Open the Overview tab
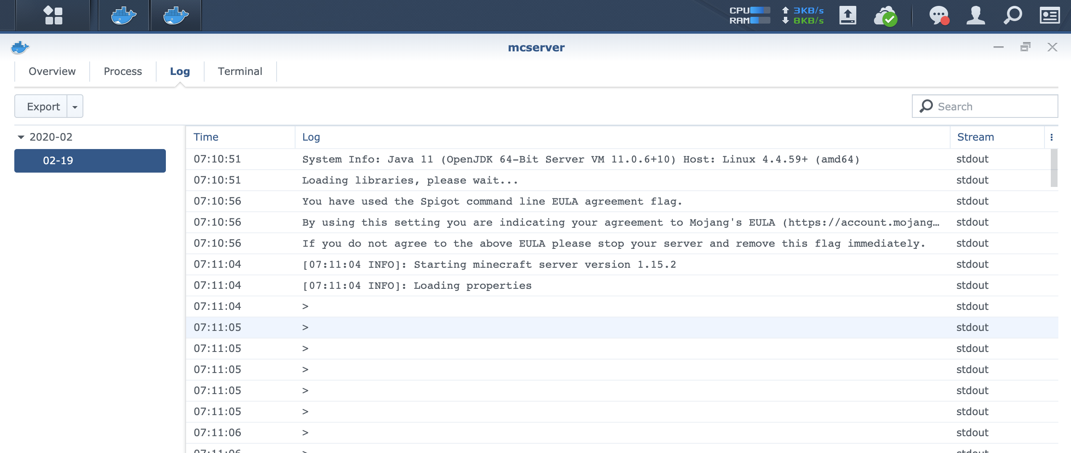This screenshot has height=453, width=1071. 51,71
